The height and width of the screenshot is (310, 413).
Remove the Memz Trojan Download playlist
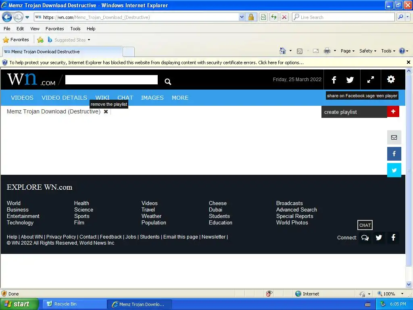[x=106, y=111]
